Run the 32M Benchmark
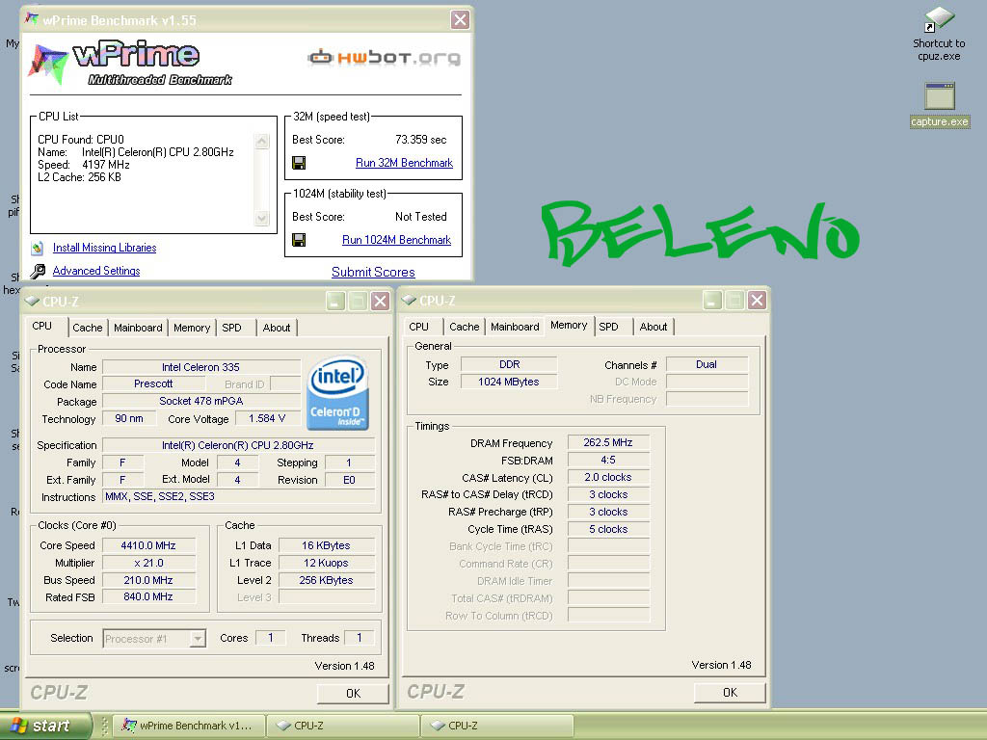Viewport: 987px width, 740px height. 404,163
